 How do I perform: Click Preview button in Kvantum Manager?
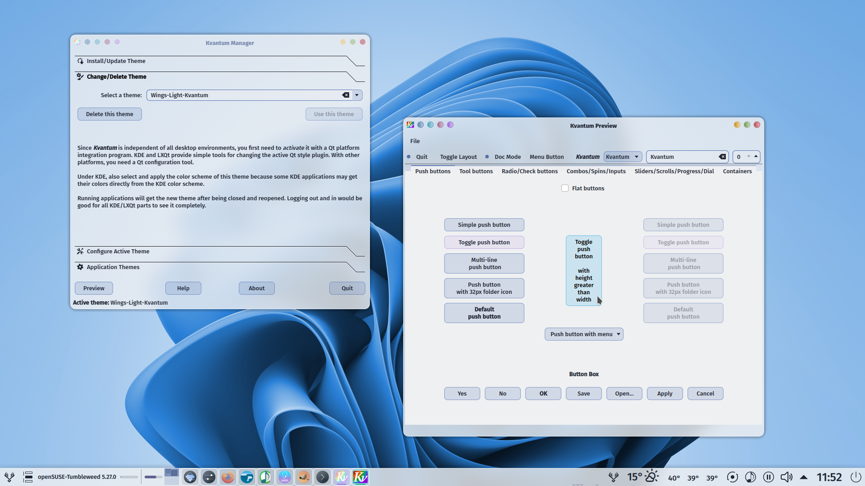(x=94, y=288)
